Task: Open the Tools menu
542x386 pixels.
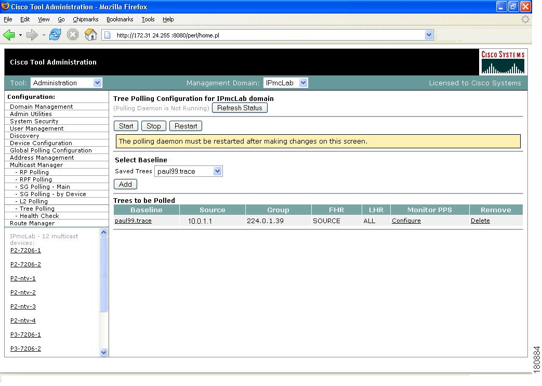Action: pyautogui.click(x=148, y=19)
